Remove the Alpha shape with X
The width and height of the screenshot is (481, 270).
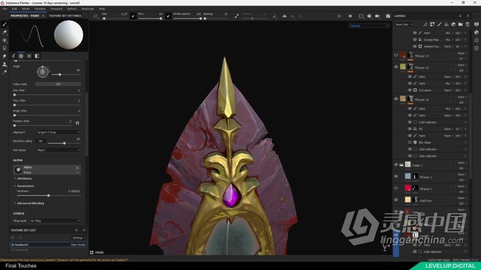[77, 168]
